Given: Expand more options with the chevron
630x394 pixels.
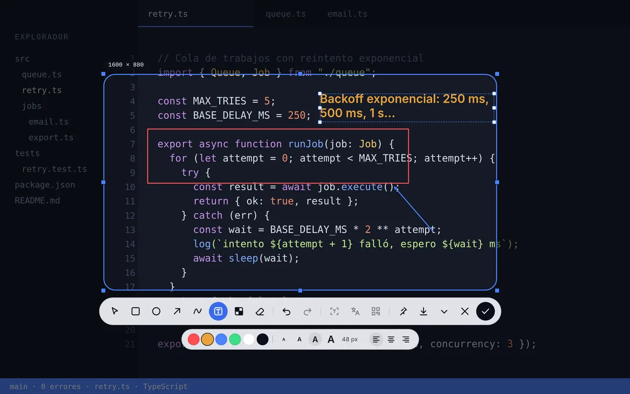Looking at the screenshot, I should pyautogui.click(x=444, y=311).
